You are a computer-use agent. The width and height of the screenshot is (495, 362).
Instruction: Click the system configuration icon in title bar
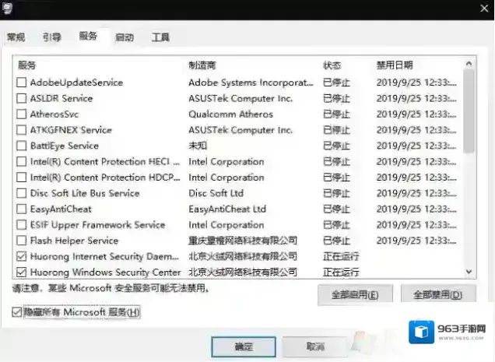pos(7,9)
